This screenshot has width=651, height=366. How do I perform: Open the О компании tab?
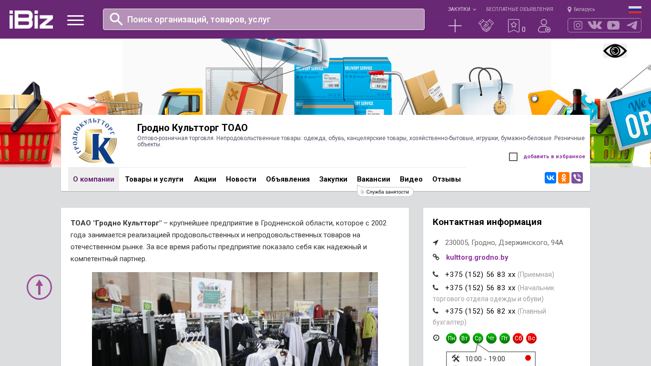[93, 179]
